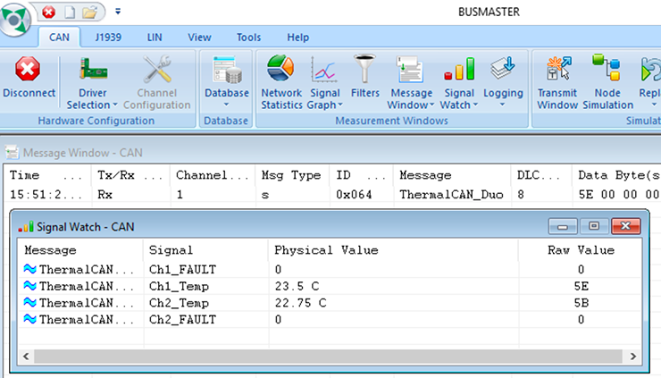Screen dimensions: 661x378
Task: Expand the Signal Watch dropdown arrow
Action: pos(475,105)
